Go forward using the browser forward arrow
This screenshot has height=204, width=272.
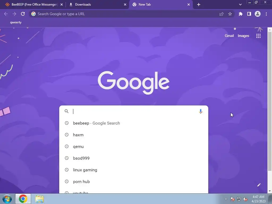14,14
